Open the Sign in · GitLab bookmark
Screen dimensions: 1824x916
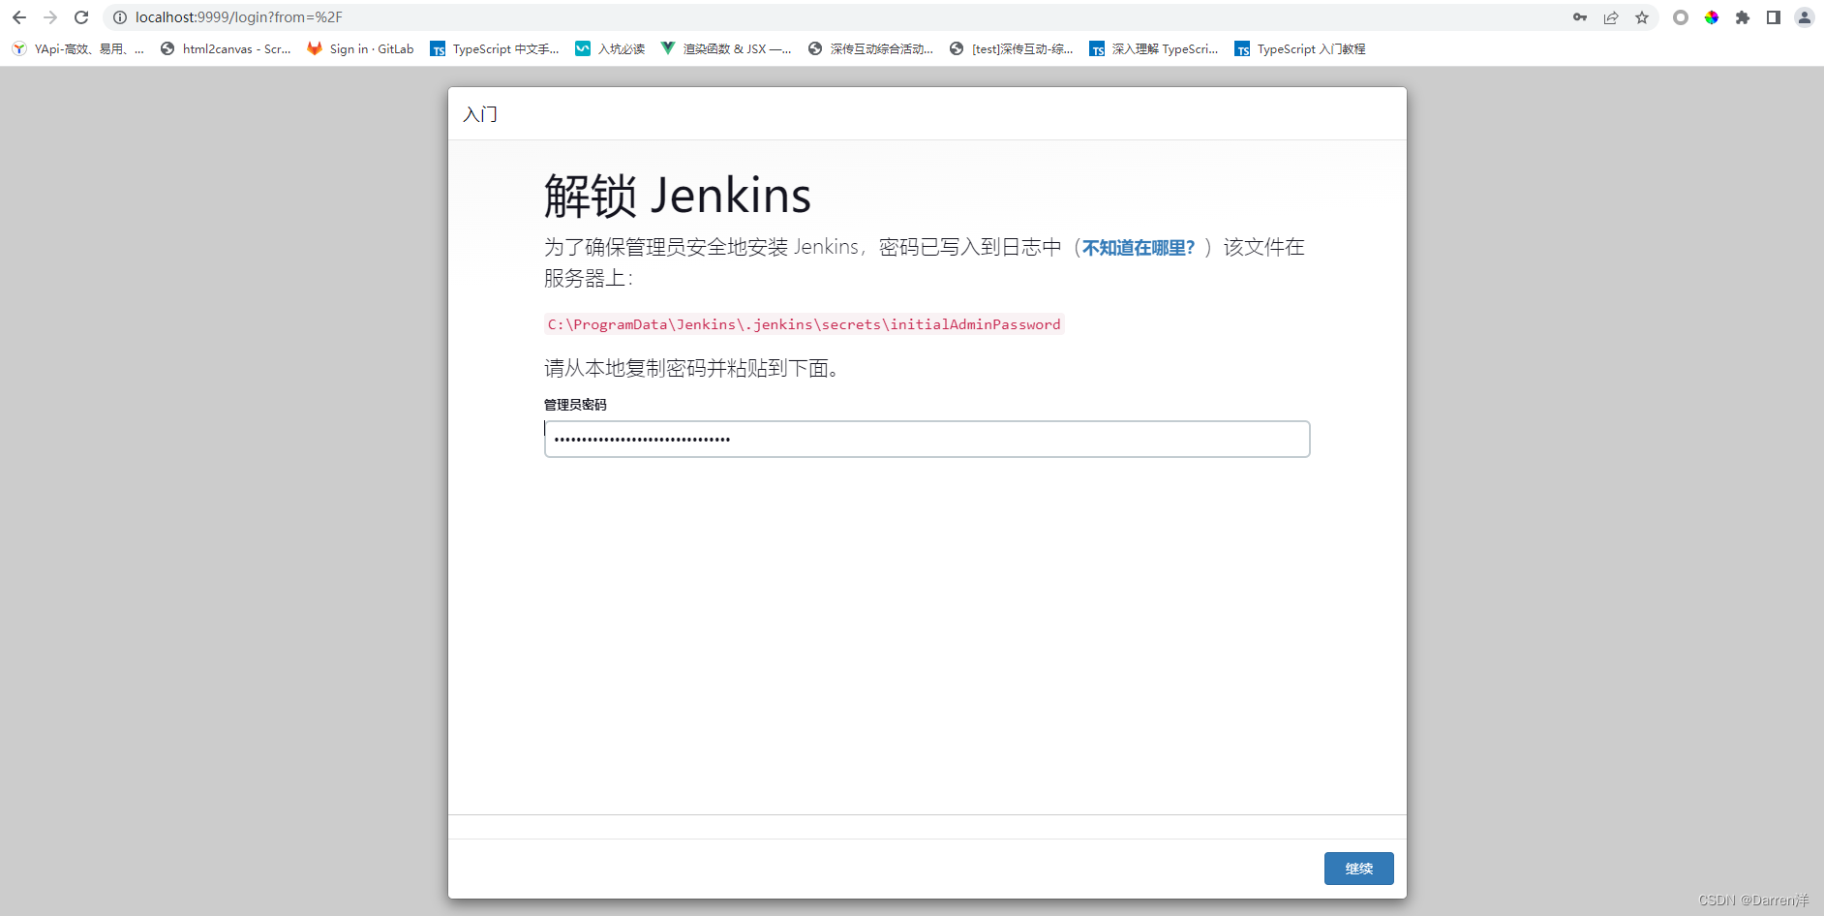click(360, 48)
